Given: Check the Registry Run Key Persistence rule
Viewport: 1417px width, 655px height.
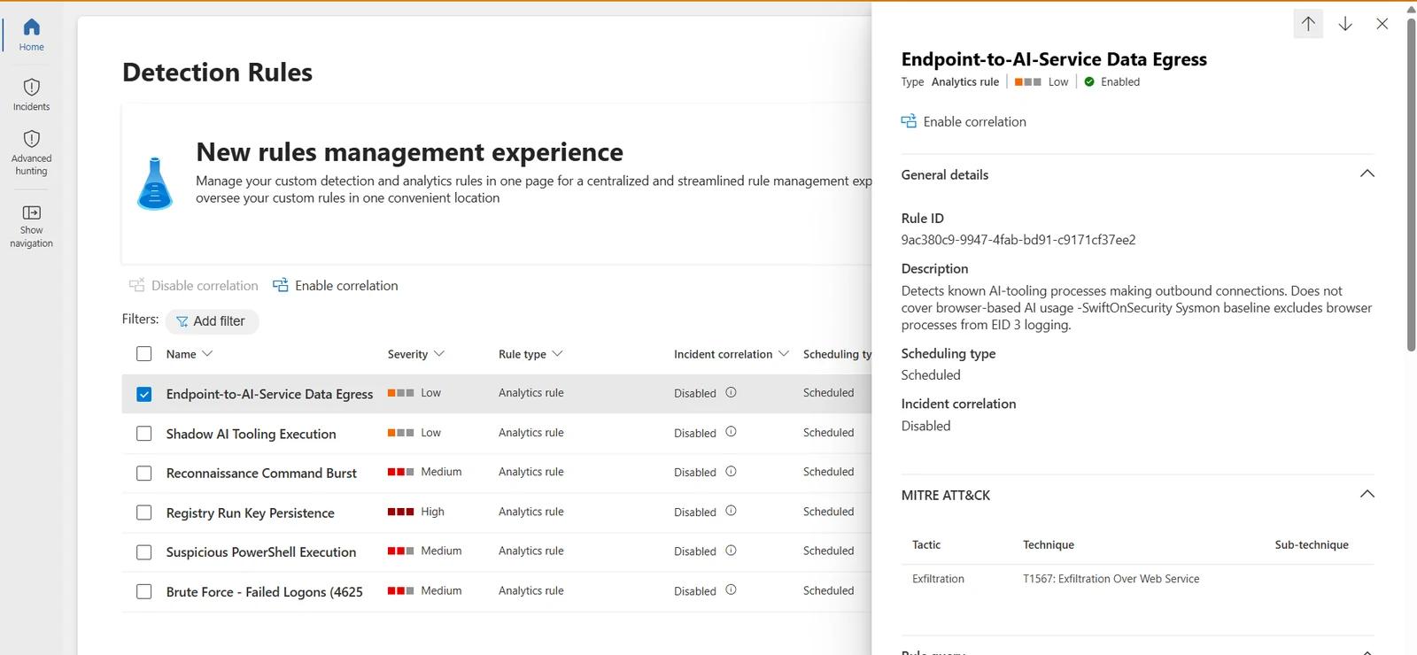Looking at the screenshot, I should (144, 512).
